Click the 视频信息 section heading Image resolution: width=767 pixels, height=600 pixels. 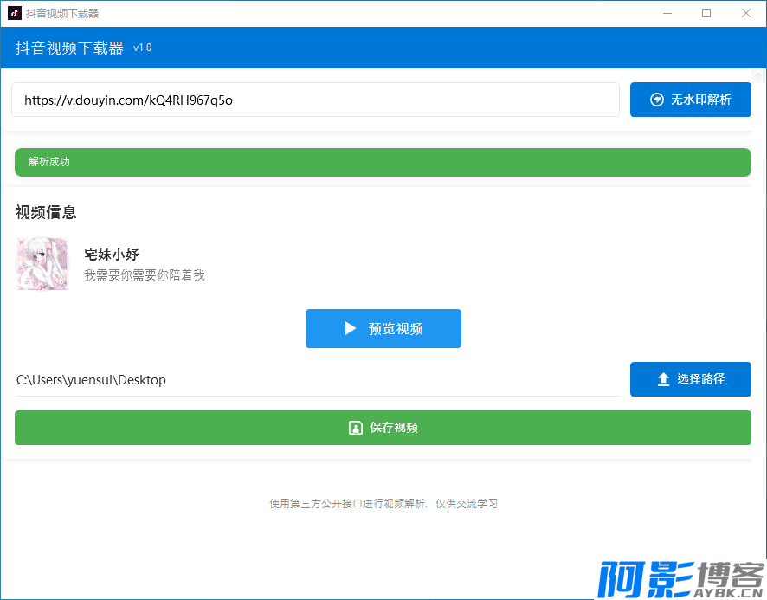click(46, 212)
